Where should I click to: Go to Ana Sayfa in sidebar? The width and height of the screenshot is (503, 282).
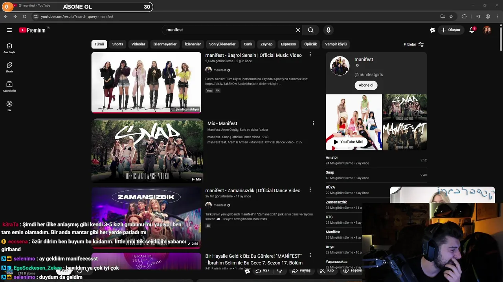9,48
